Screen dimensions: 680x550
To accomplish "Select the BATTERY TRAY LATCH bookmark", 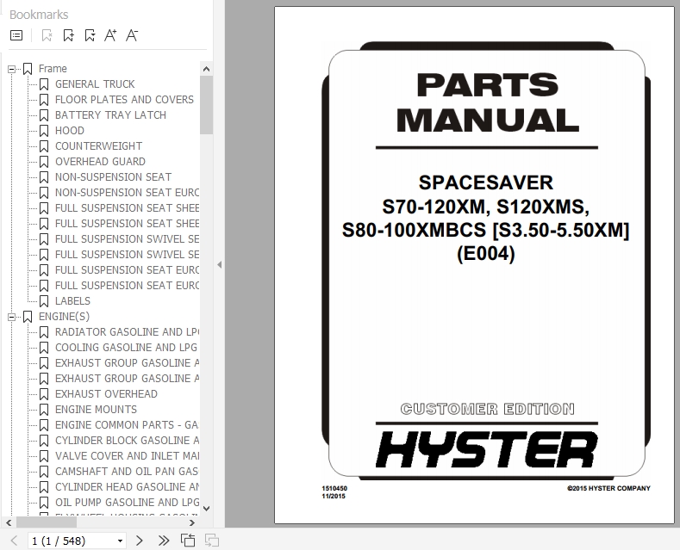I will pyautogui.click(x=110, y=115).
